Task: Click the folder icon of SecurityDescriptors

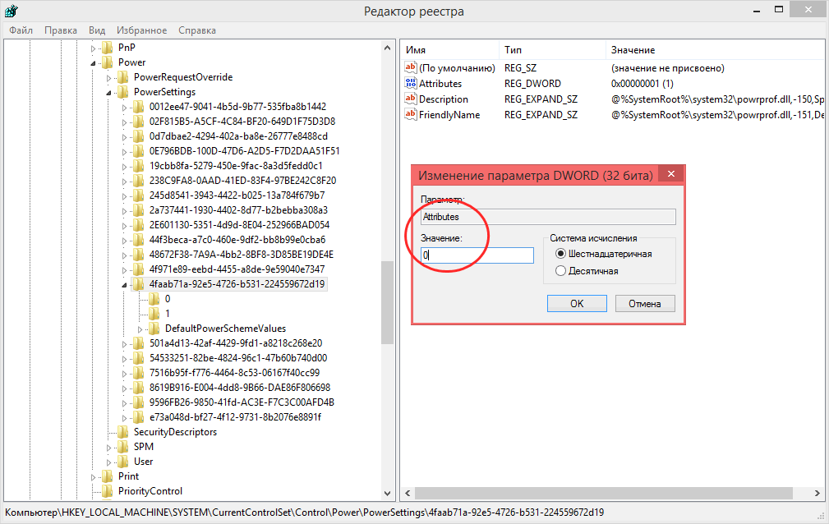Action: coord(123,432)
